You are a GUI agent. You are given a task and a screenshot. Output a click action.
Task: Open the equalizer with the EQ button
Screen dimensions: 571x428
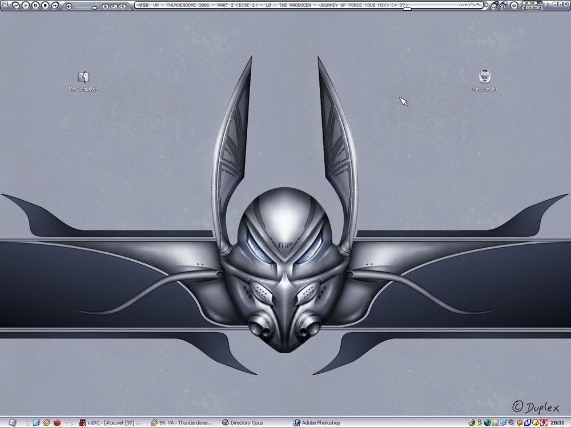pos(513,5)
